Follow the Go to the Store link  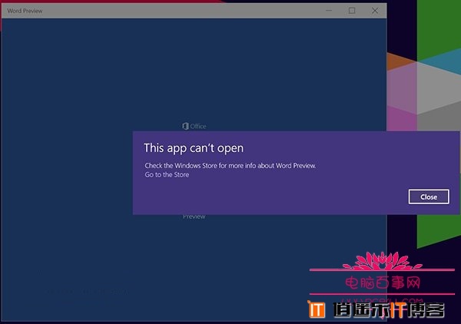pos(167,175)
